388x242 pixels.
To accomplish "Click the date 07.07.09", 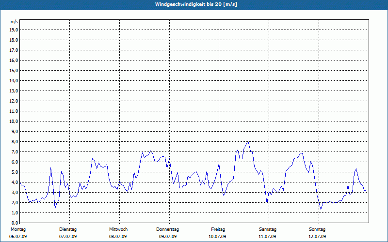I will click(68, 237).
